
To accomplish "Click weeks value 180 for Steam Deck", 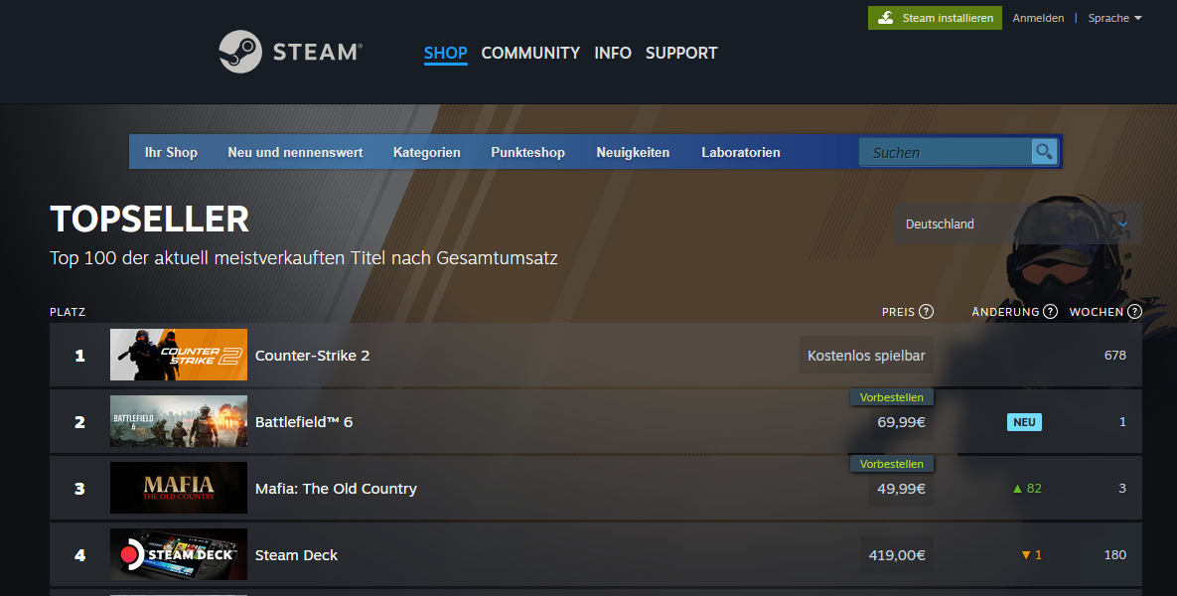I will tap(1115, 555).
